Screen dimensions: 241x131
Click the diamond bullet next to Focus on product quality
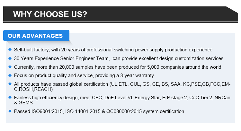point(10,75)
